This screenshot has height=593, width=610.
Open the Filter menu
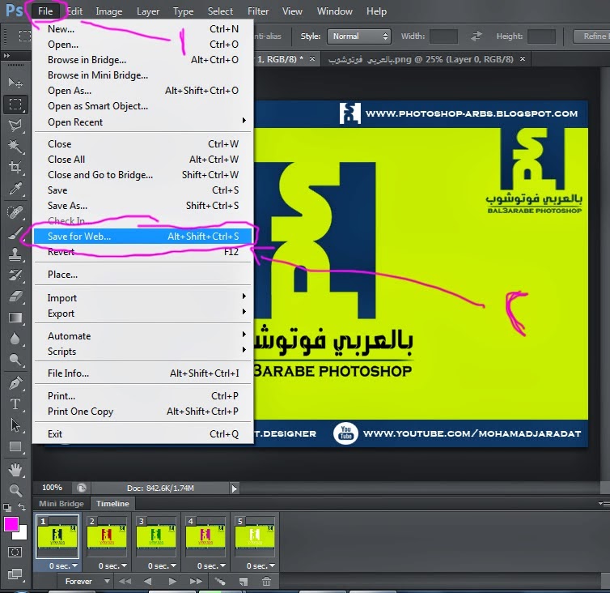tap(258, 11)
